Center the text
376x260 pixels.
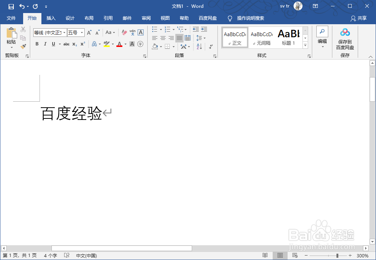(163, 38)
